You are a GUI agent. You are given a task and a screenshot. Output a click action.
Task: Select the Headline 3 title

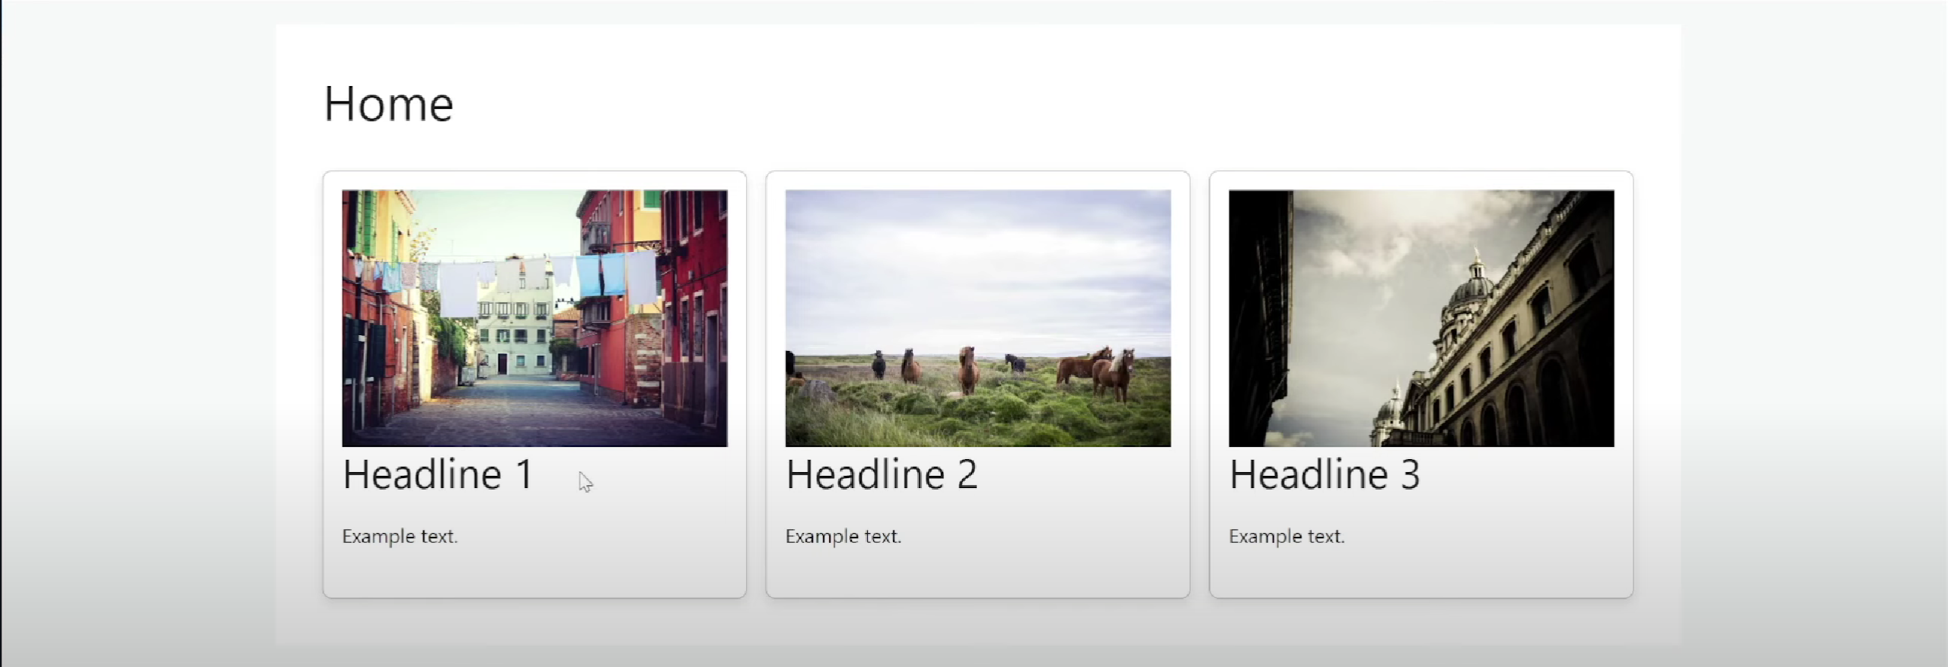coord(1325,475)
